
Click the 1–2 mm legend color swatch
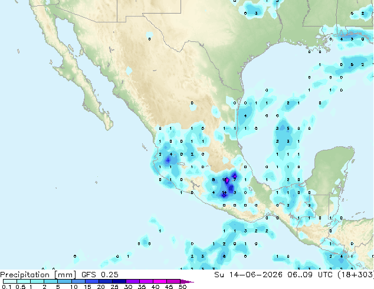click(37, 281)
